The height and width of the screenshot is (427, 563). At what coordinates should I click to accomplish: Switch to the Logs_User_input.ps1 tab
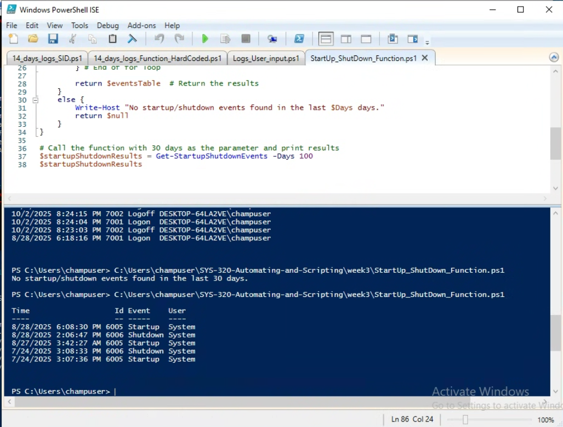266,58
